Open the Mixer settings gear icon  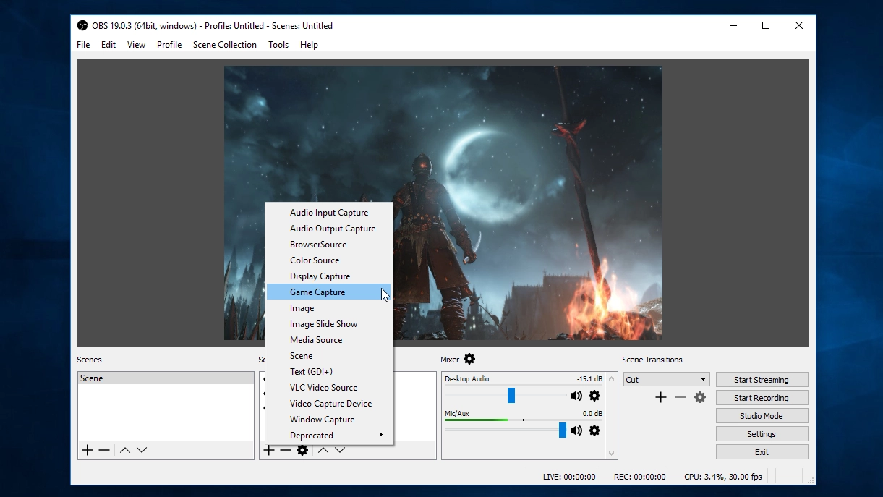pos(469,359)
